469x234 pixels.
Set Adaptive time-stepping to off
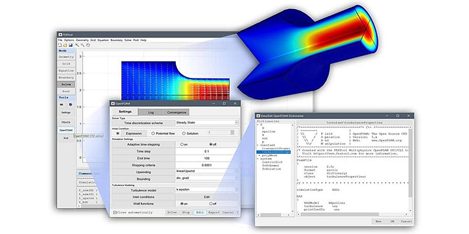point(211,144)
